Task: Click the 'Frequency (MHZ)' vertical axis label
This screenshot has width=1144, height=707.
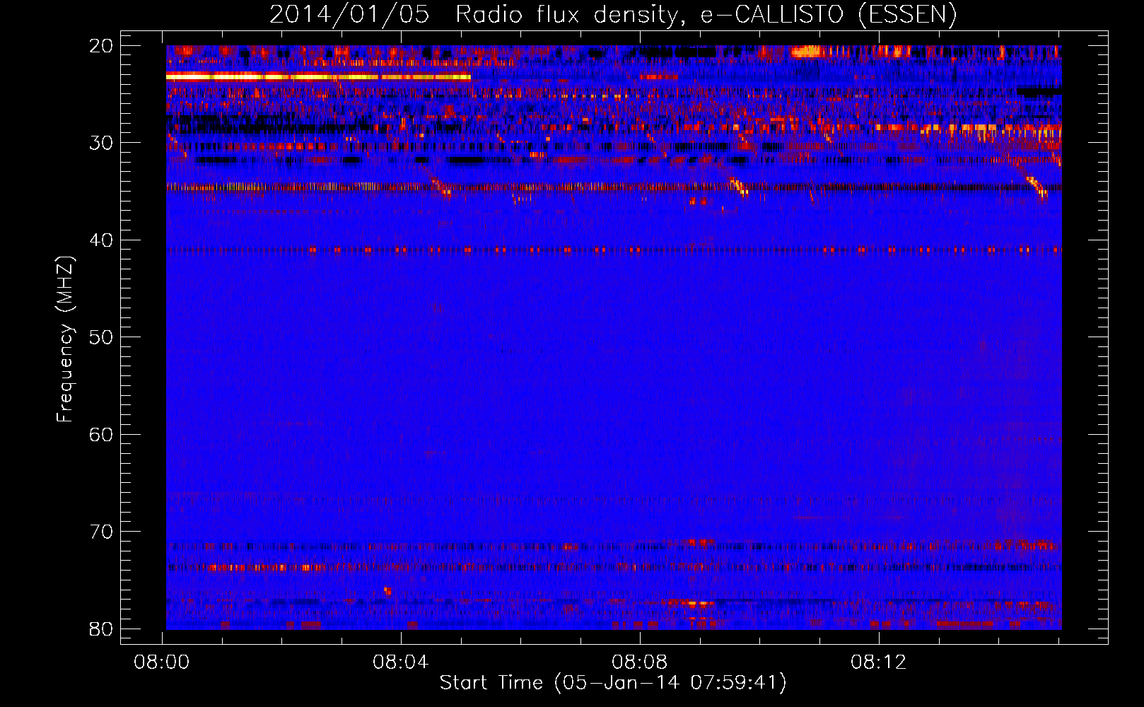Action: (65, 339)
